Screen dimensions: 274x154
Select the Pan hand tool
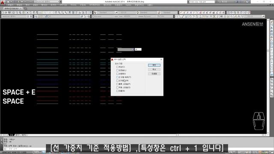(56, 12)
